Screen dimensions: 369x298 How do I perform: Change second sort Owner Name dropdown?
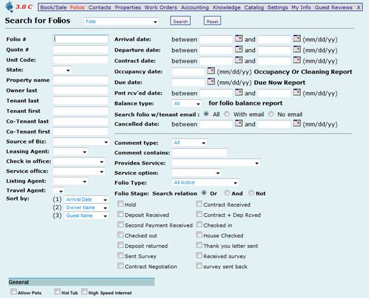tap(86, 208)
